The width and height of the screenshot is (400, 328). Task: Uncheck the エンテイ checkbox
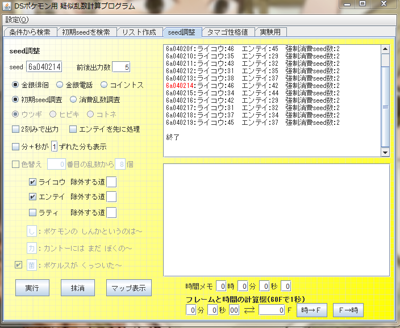pos(32,197)
